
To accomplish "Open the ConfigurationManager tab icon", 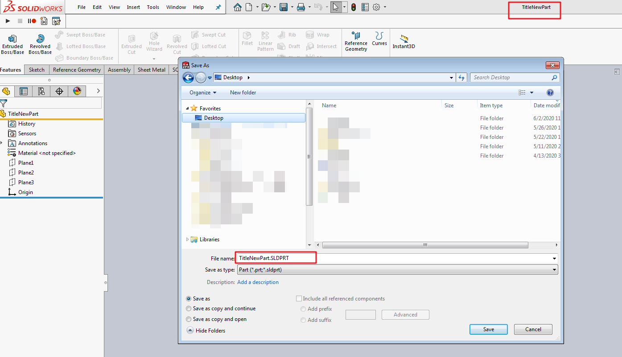I will pos(41,91).
